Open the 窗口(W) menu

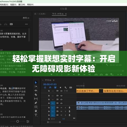[22, 4]
